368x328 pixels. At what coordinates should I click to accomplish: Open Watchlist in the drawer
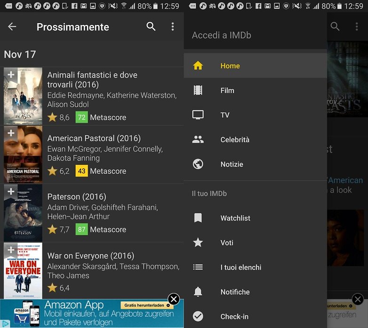[x=256, y=218]
